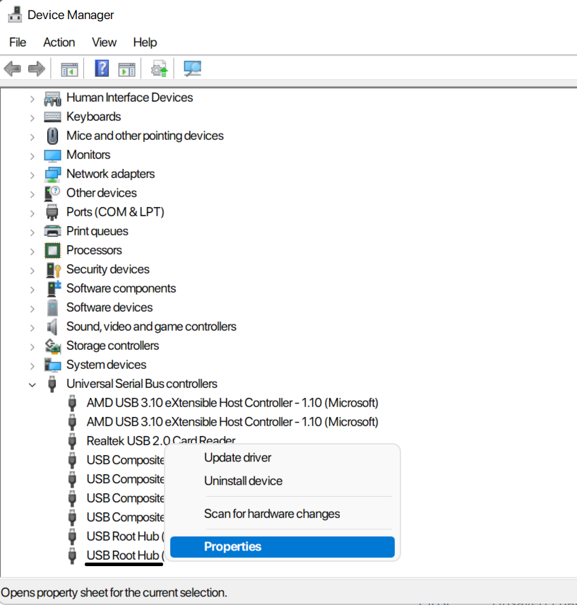
Task: Click Scan for hardware changes monitor icon
Action: [x=192, y=69]
